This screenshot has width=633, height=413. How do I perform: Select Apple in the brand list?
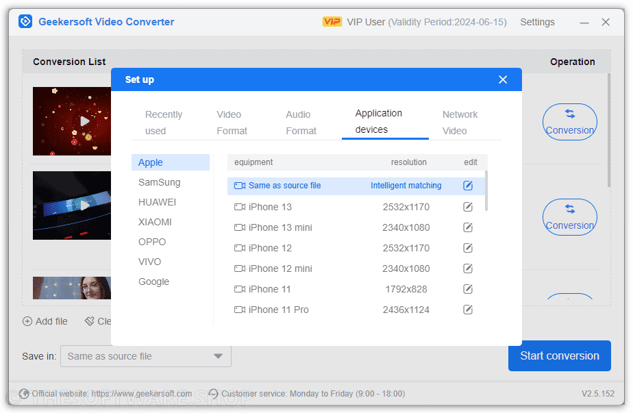click(171, 162)
